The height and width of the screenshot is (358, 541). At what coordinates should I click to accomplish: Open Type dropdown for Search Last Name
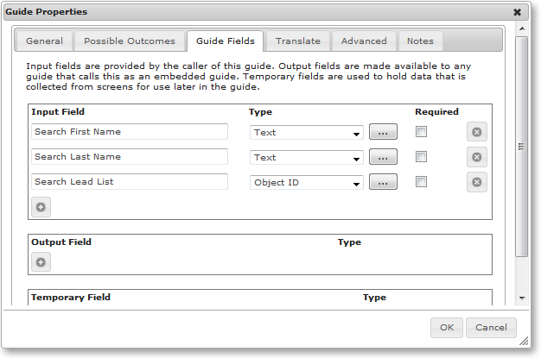click(x=307, y=158)
